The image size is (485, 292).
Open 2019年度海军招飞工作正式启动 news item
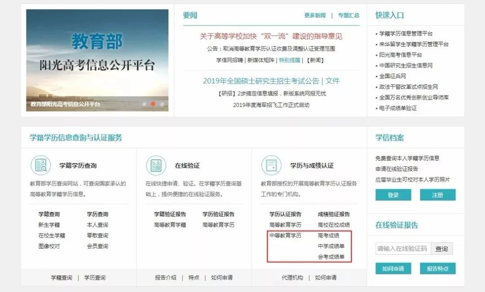(x=271, y=105)
